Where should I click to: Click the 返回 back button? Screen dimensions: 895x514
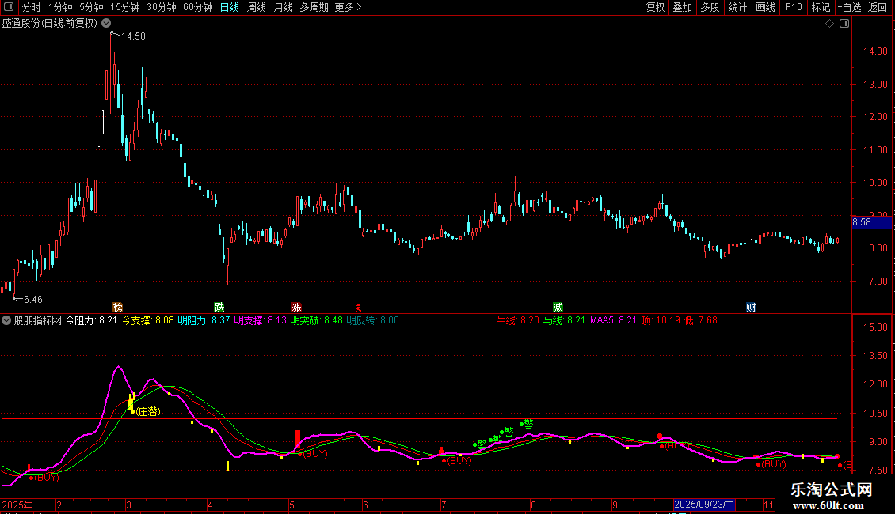pos(878,7)
